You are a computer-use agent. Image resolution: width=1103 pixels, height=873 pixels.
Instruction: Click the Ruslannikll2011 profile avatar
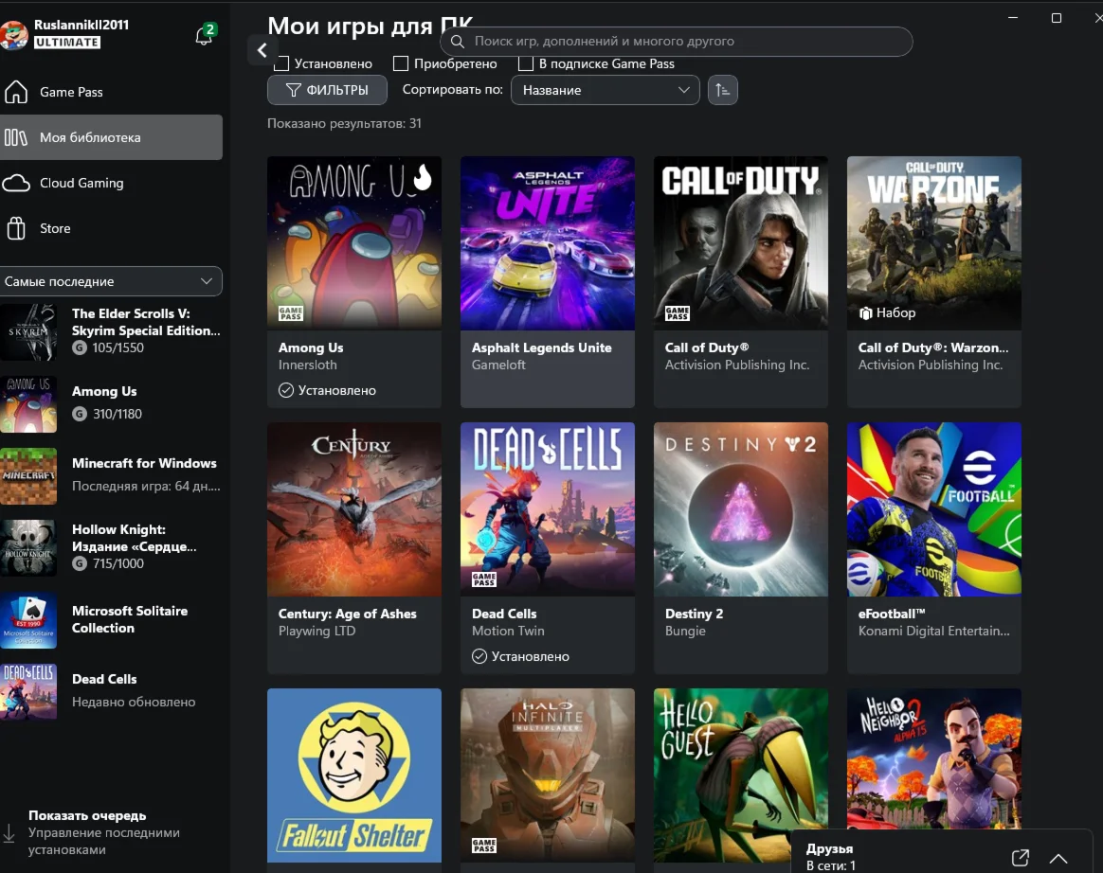pos(13,34)
